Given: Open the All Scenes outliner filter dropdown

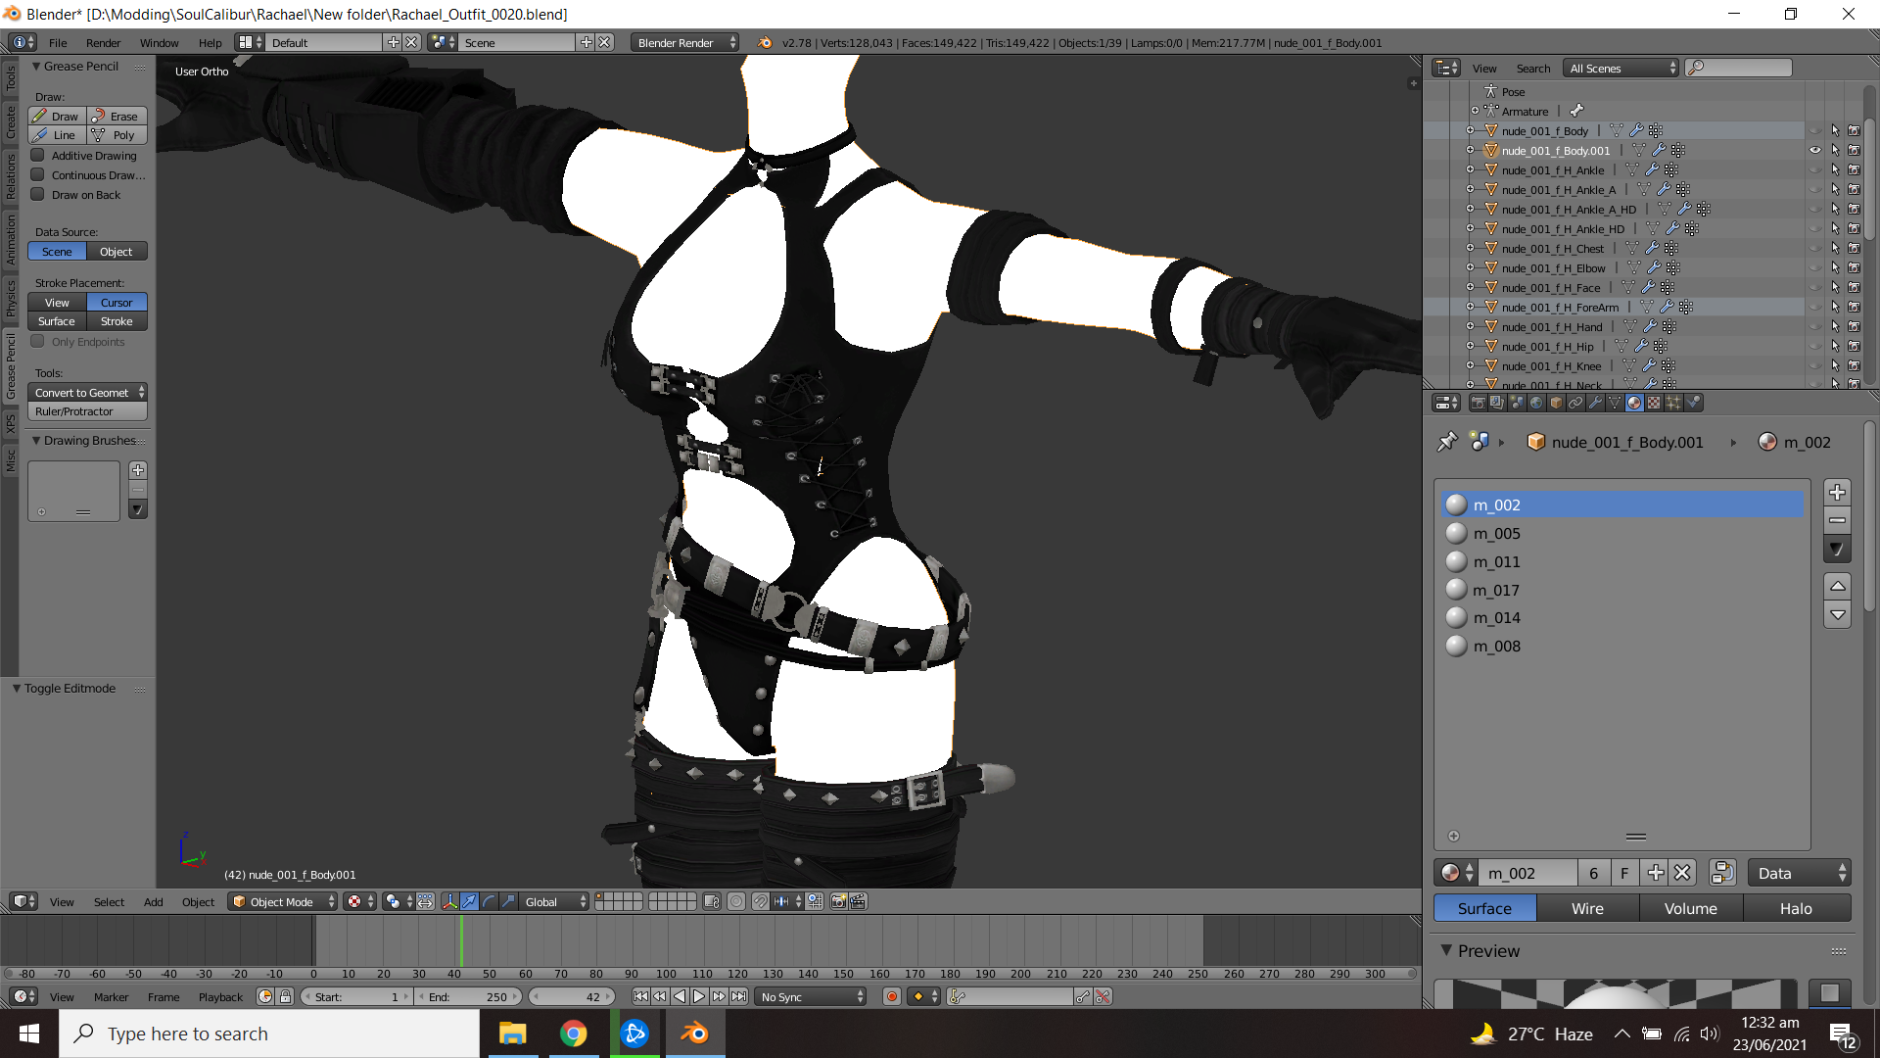Looking at the screenshot, I should [x=1621, y=68].
